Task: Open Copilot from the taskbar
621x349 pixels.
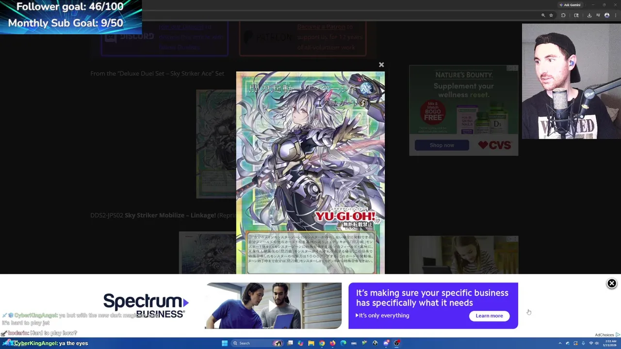Action: click(300, 343)
